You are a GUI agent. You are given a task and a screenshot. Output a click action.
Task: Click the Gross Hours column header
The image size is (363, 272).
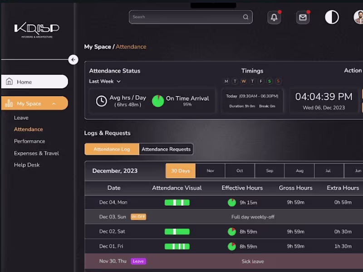pyautogui.click(x=296, y=188)
